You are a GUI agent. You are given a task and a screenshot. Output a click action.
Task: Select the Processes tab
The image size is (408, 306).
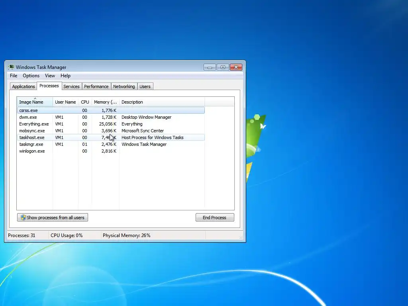coord(49,86)
